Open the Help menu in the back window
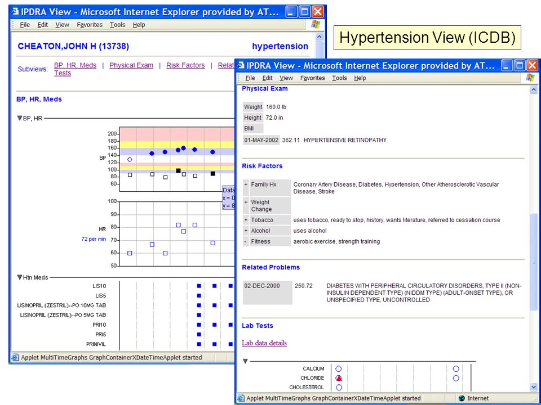 pyautogui.click(x=139, y=25)
